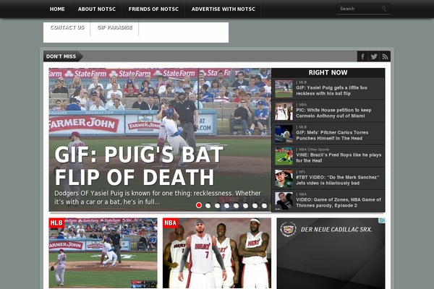Select the seventh slider dot
Image resolution: width=434 pixels, height=289 pixels.
pos(255,205)
